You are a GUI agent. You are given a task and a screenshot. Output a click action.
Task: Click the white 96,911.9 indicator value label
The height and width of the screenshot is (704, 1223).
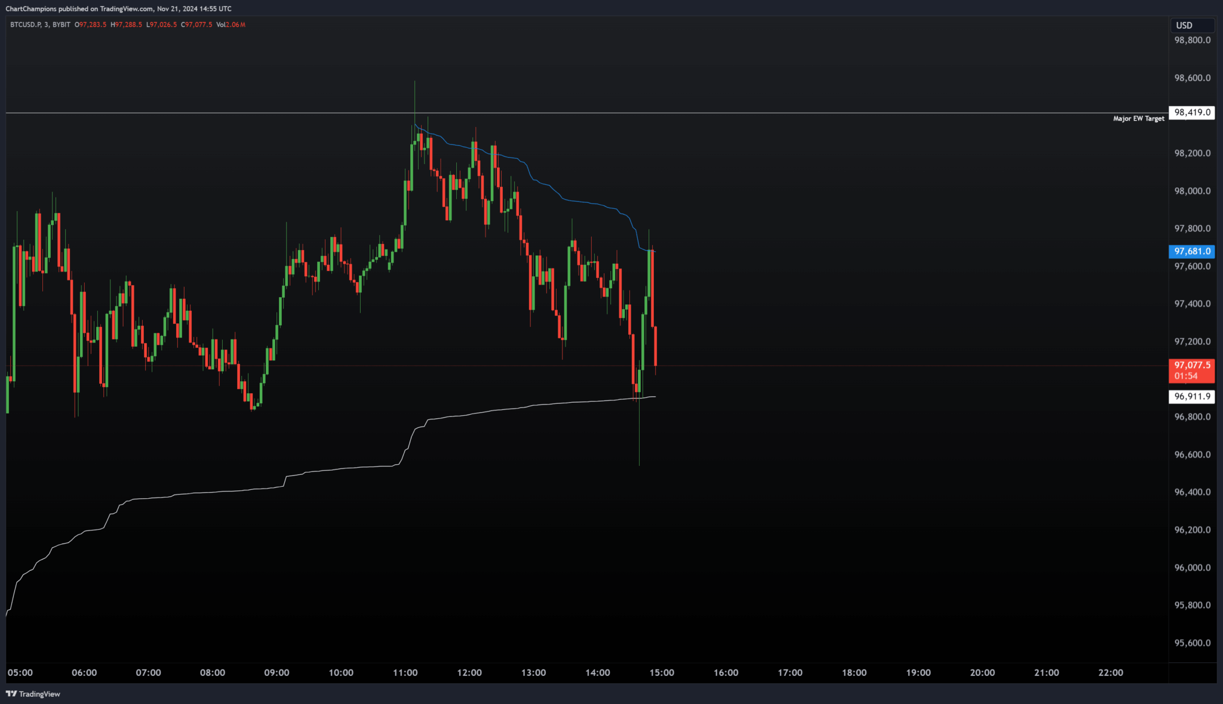(1191, 396)
